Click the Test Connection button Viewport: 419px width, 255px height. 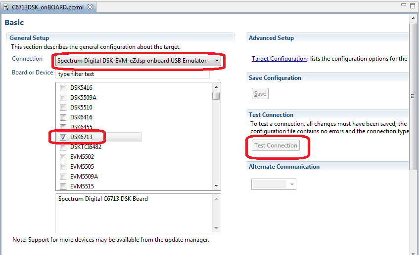coord(276,146)
